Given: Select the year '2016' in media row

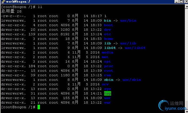Looking at the screenshot, I should click(95, 52).
